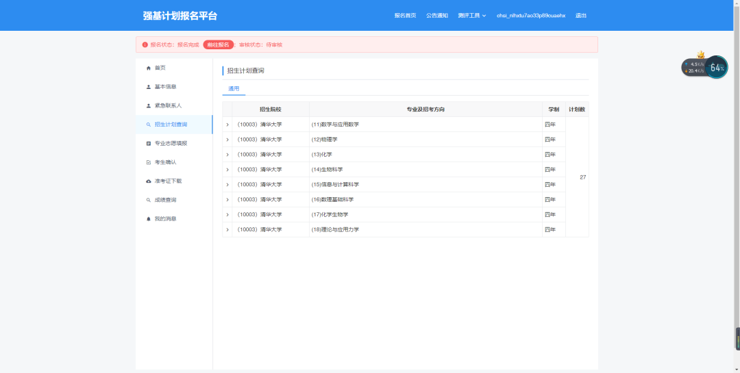
Task: Open 专业志愿填报 in the sidebar
Action: pyautogui.click(x=174, y=143)
